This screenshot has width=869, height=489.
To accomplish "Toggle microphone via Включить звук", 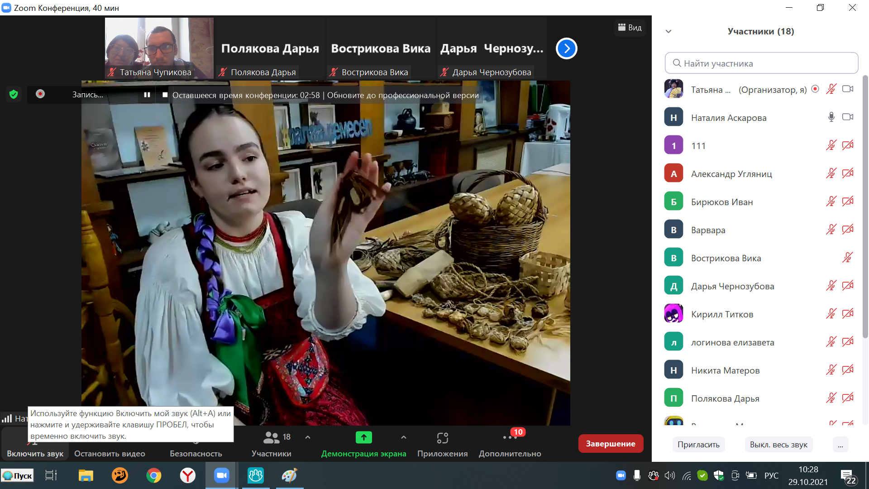I will point(35,444).
